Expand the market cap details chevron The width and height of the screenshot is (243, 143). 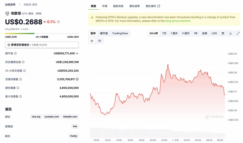pyautogui.click(x=77, y=53)
